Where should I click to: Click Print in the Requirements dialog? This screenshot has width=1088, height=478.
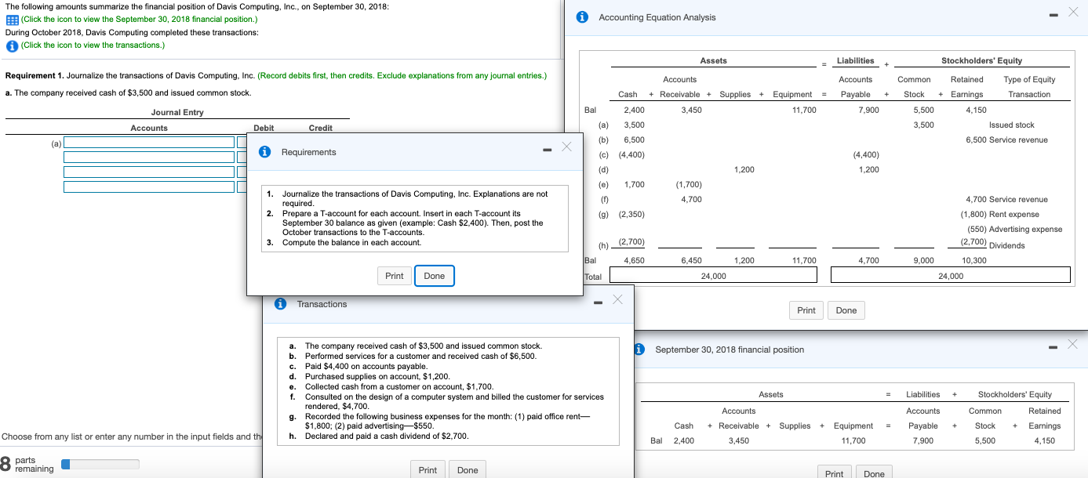(x=395, y=275)
